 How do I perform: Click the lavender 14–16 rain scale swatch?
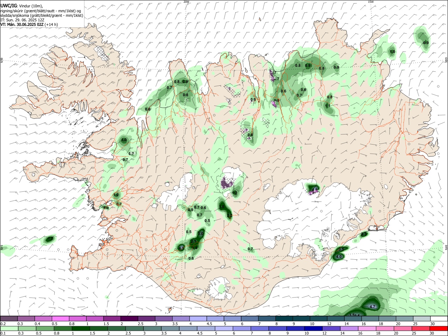[349, 329]
